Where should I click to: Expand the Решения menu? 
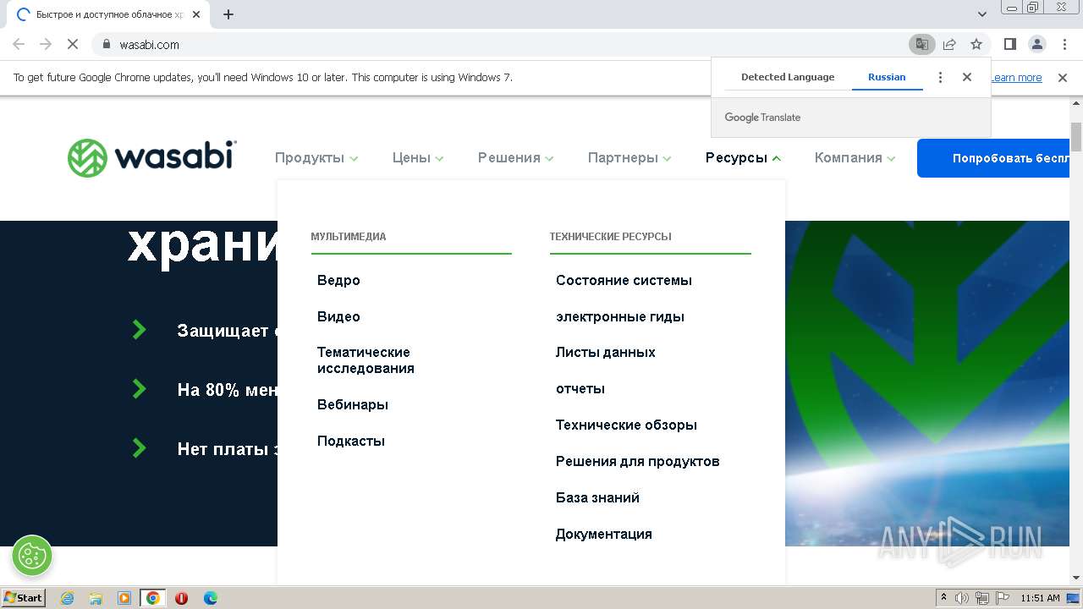pos(516,158)
